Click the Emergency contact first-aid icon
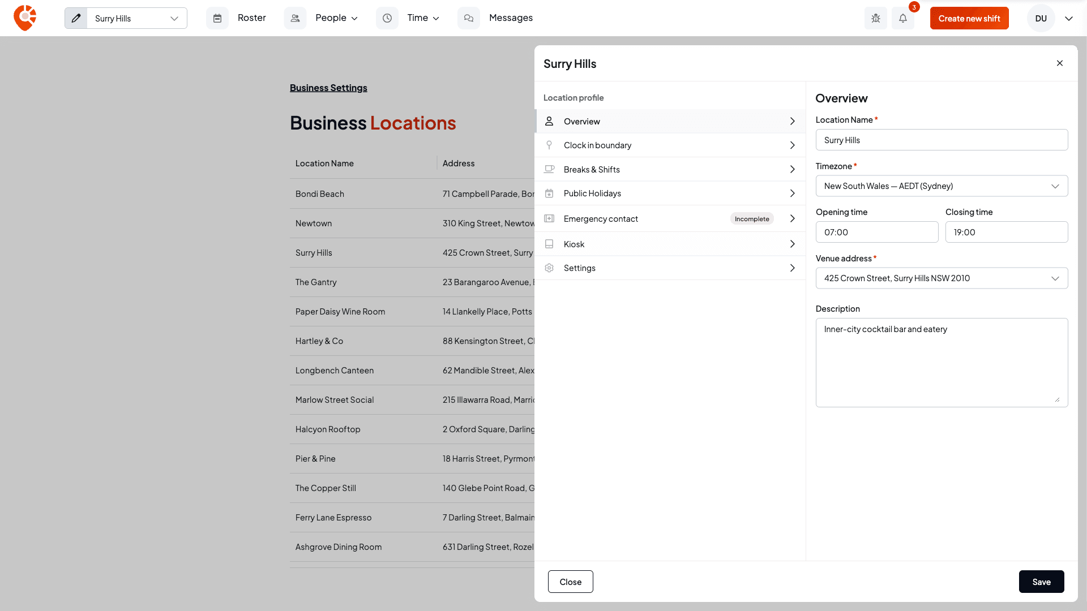1087x611 pixels. click(x=549, y=218)
